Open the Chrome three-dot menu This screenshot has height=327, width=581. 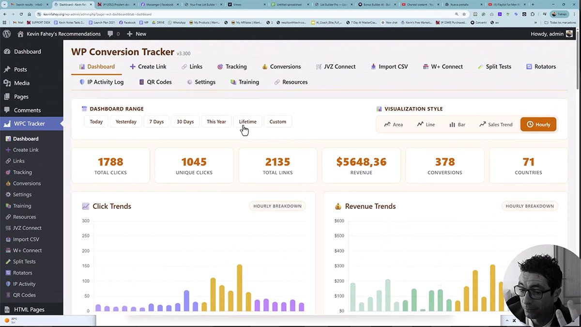tap(575, 15)
